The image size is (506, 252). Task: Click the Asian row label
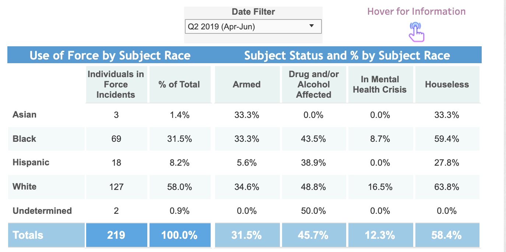[24, 115]
